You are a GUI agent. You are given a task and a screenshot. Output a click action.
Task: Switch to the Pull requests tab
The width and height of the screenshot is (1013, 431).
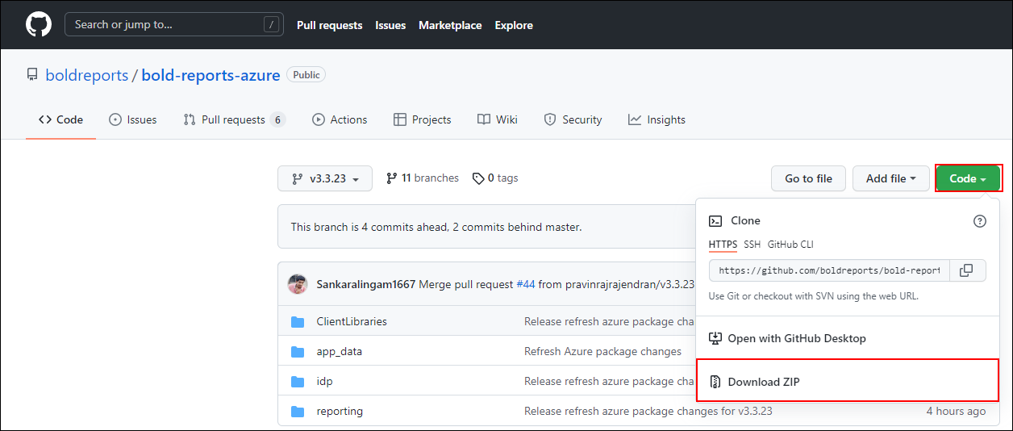click(x=235, y=119)
